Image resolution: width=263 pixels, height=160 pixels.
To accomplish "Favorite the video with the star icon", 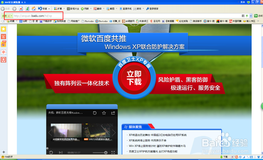I will 104,113.
